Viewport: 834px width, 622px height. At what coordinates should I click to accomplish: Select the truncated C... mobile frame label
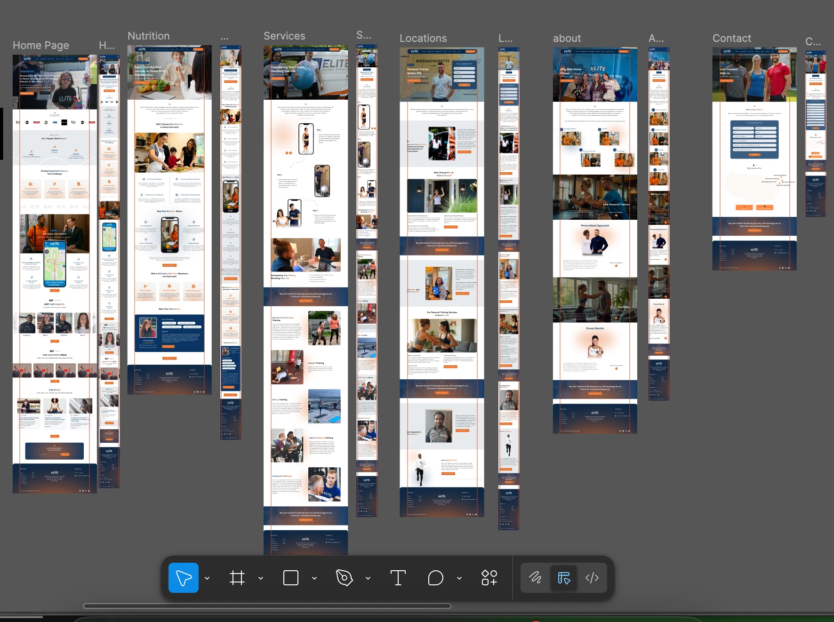click(x=813, y=41)
